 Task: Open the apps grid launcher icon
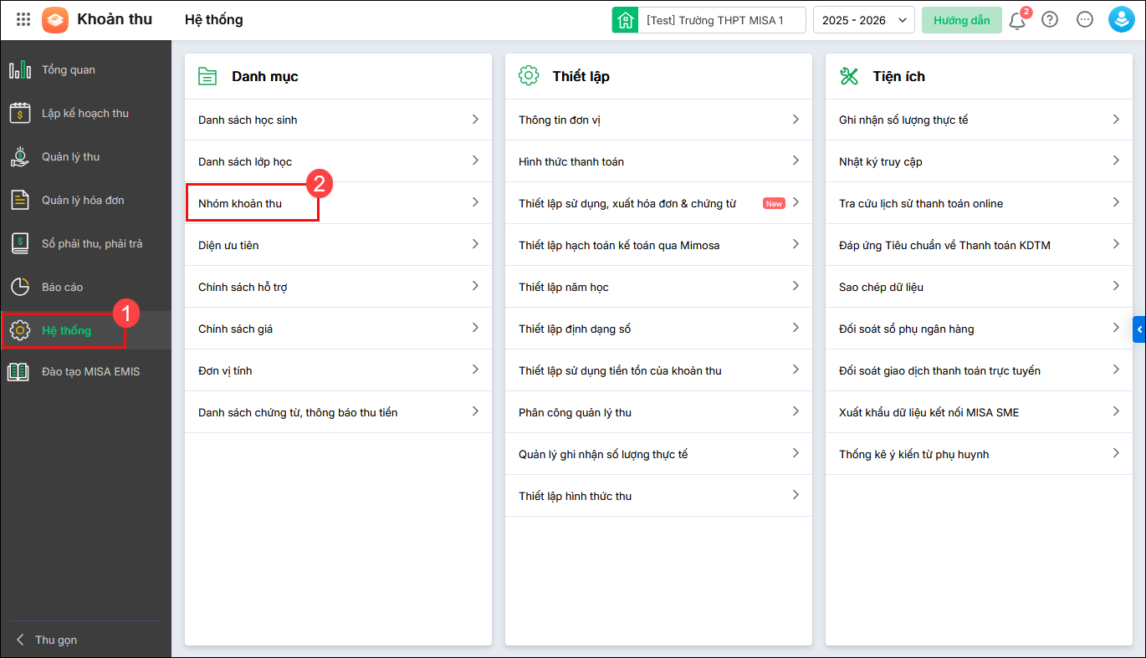[x=23, y=19]
